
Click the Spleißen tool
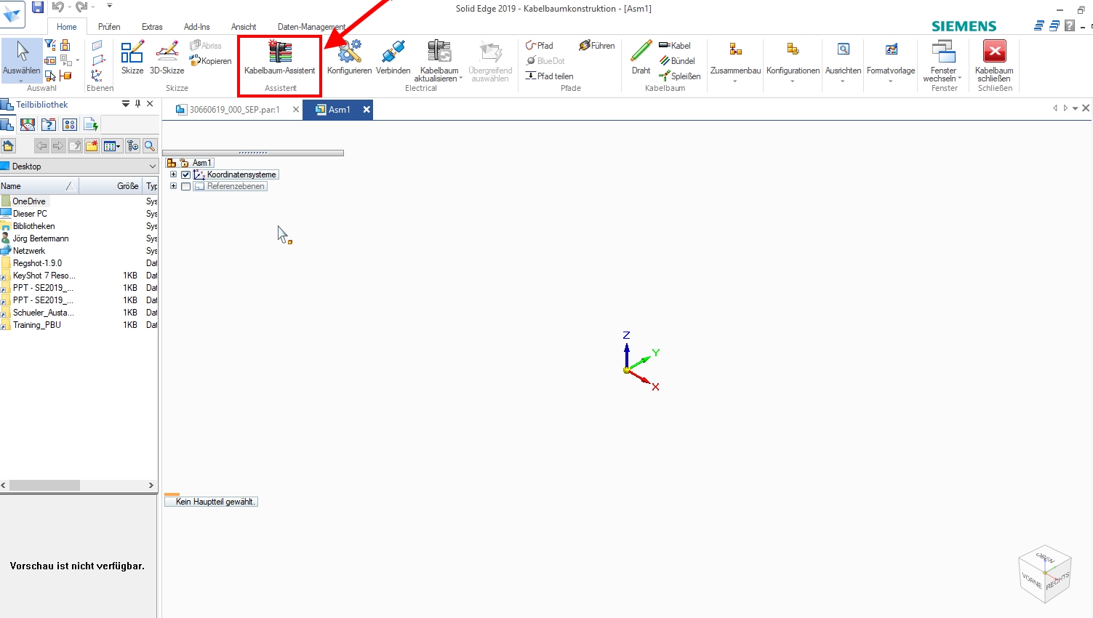pos(679,76)
